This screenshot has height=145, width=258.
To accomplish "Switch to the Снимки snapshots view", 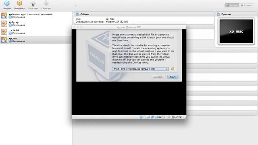I will pos(246,5).
